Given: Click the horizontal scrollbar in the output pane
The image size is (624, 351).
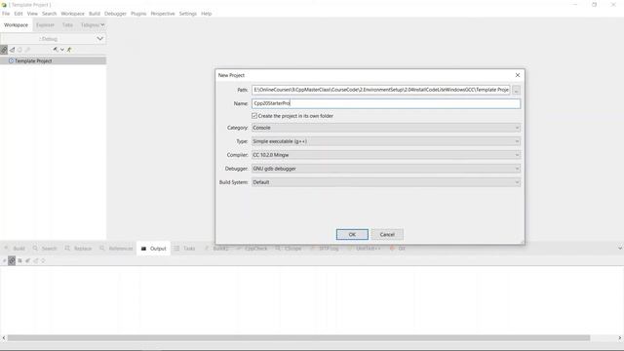Looking at the screenshot, I should tap(298, 338).
